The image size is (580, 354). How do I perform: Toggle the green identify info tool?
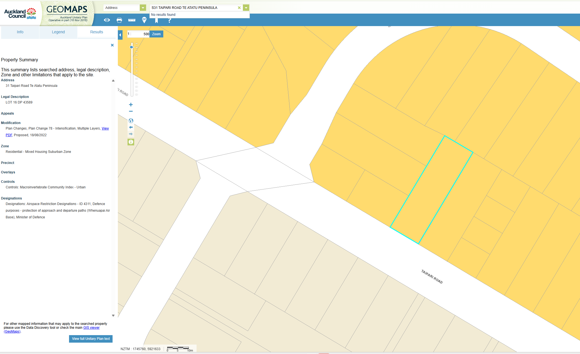[x=131, y=142]
